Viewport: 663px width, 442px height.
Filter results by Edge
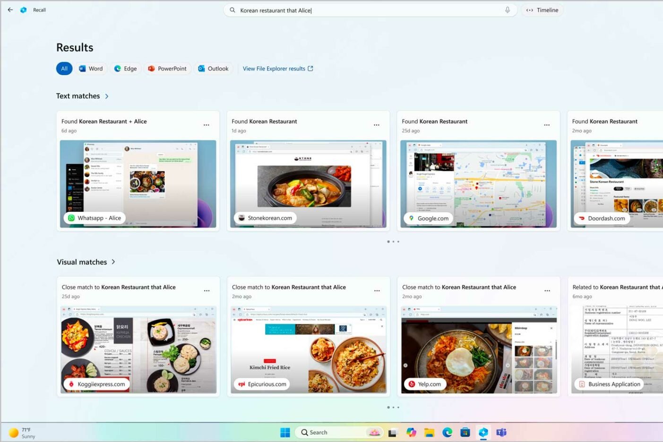pos(126,69)
